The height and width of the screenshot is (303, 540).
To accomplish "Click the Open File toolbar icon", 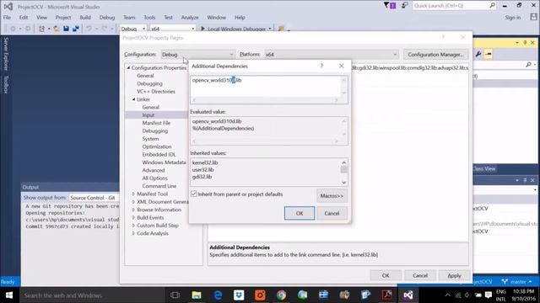I will coord(57,29).
